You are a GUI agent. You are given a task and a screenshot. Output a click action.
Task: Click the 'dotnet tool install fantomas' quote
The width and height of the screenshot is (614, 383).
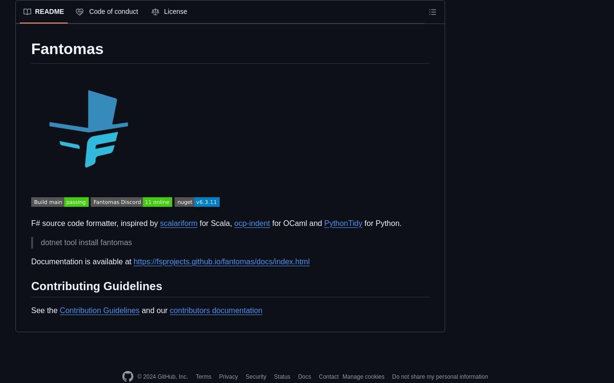(86, 243)
